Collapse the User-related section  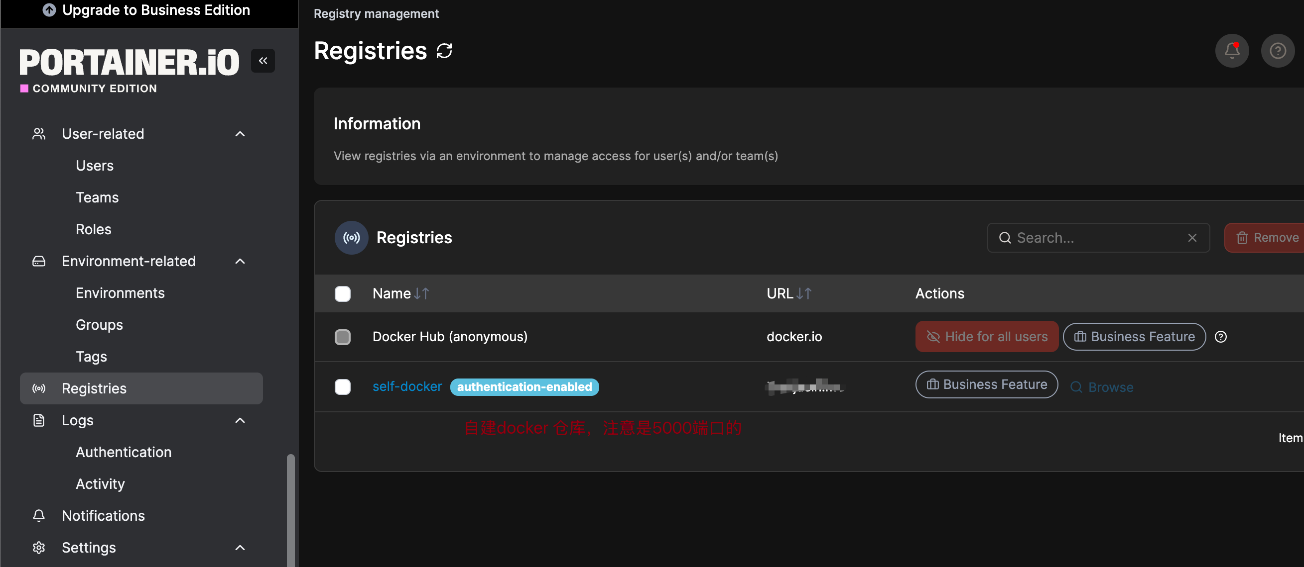pos(240,134)
